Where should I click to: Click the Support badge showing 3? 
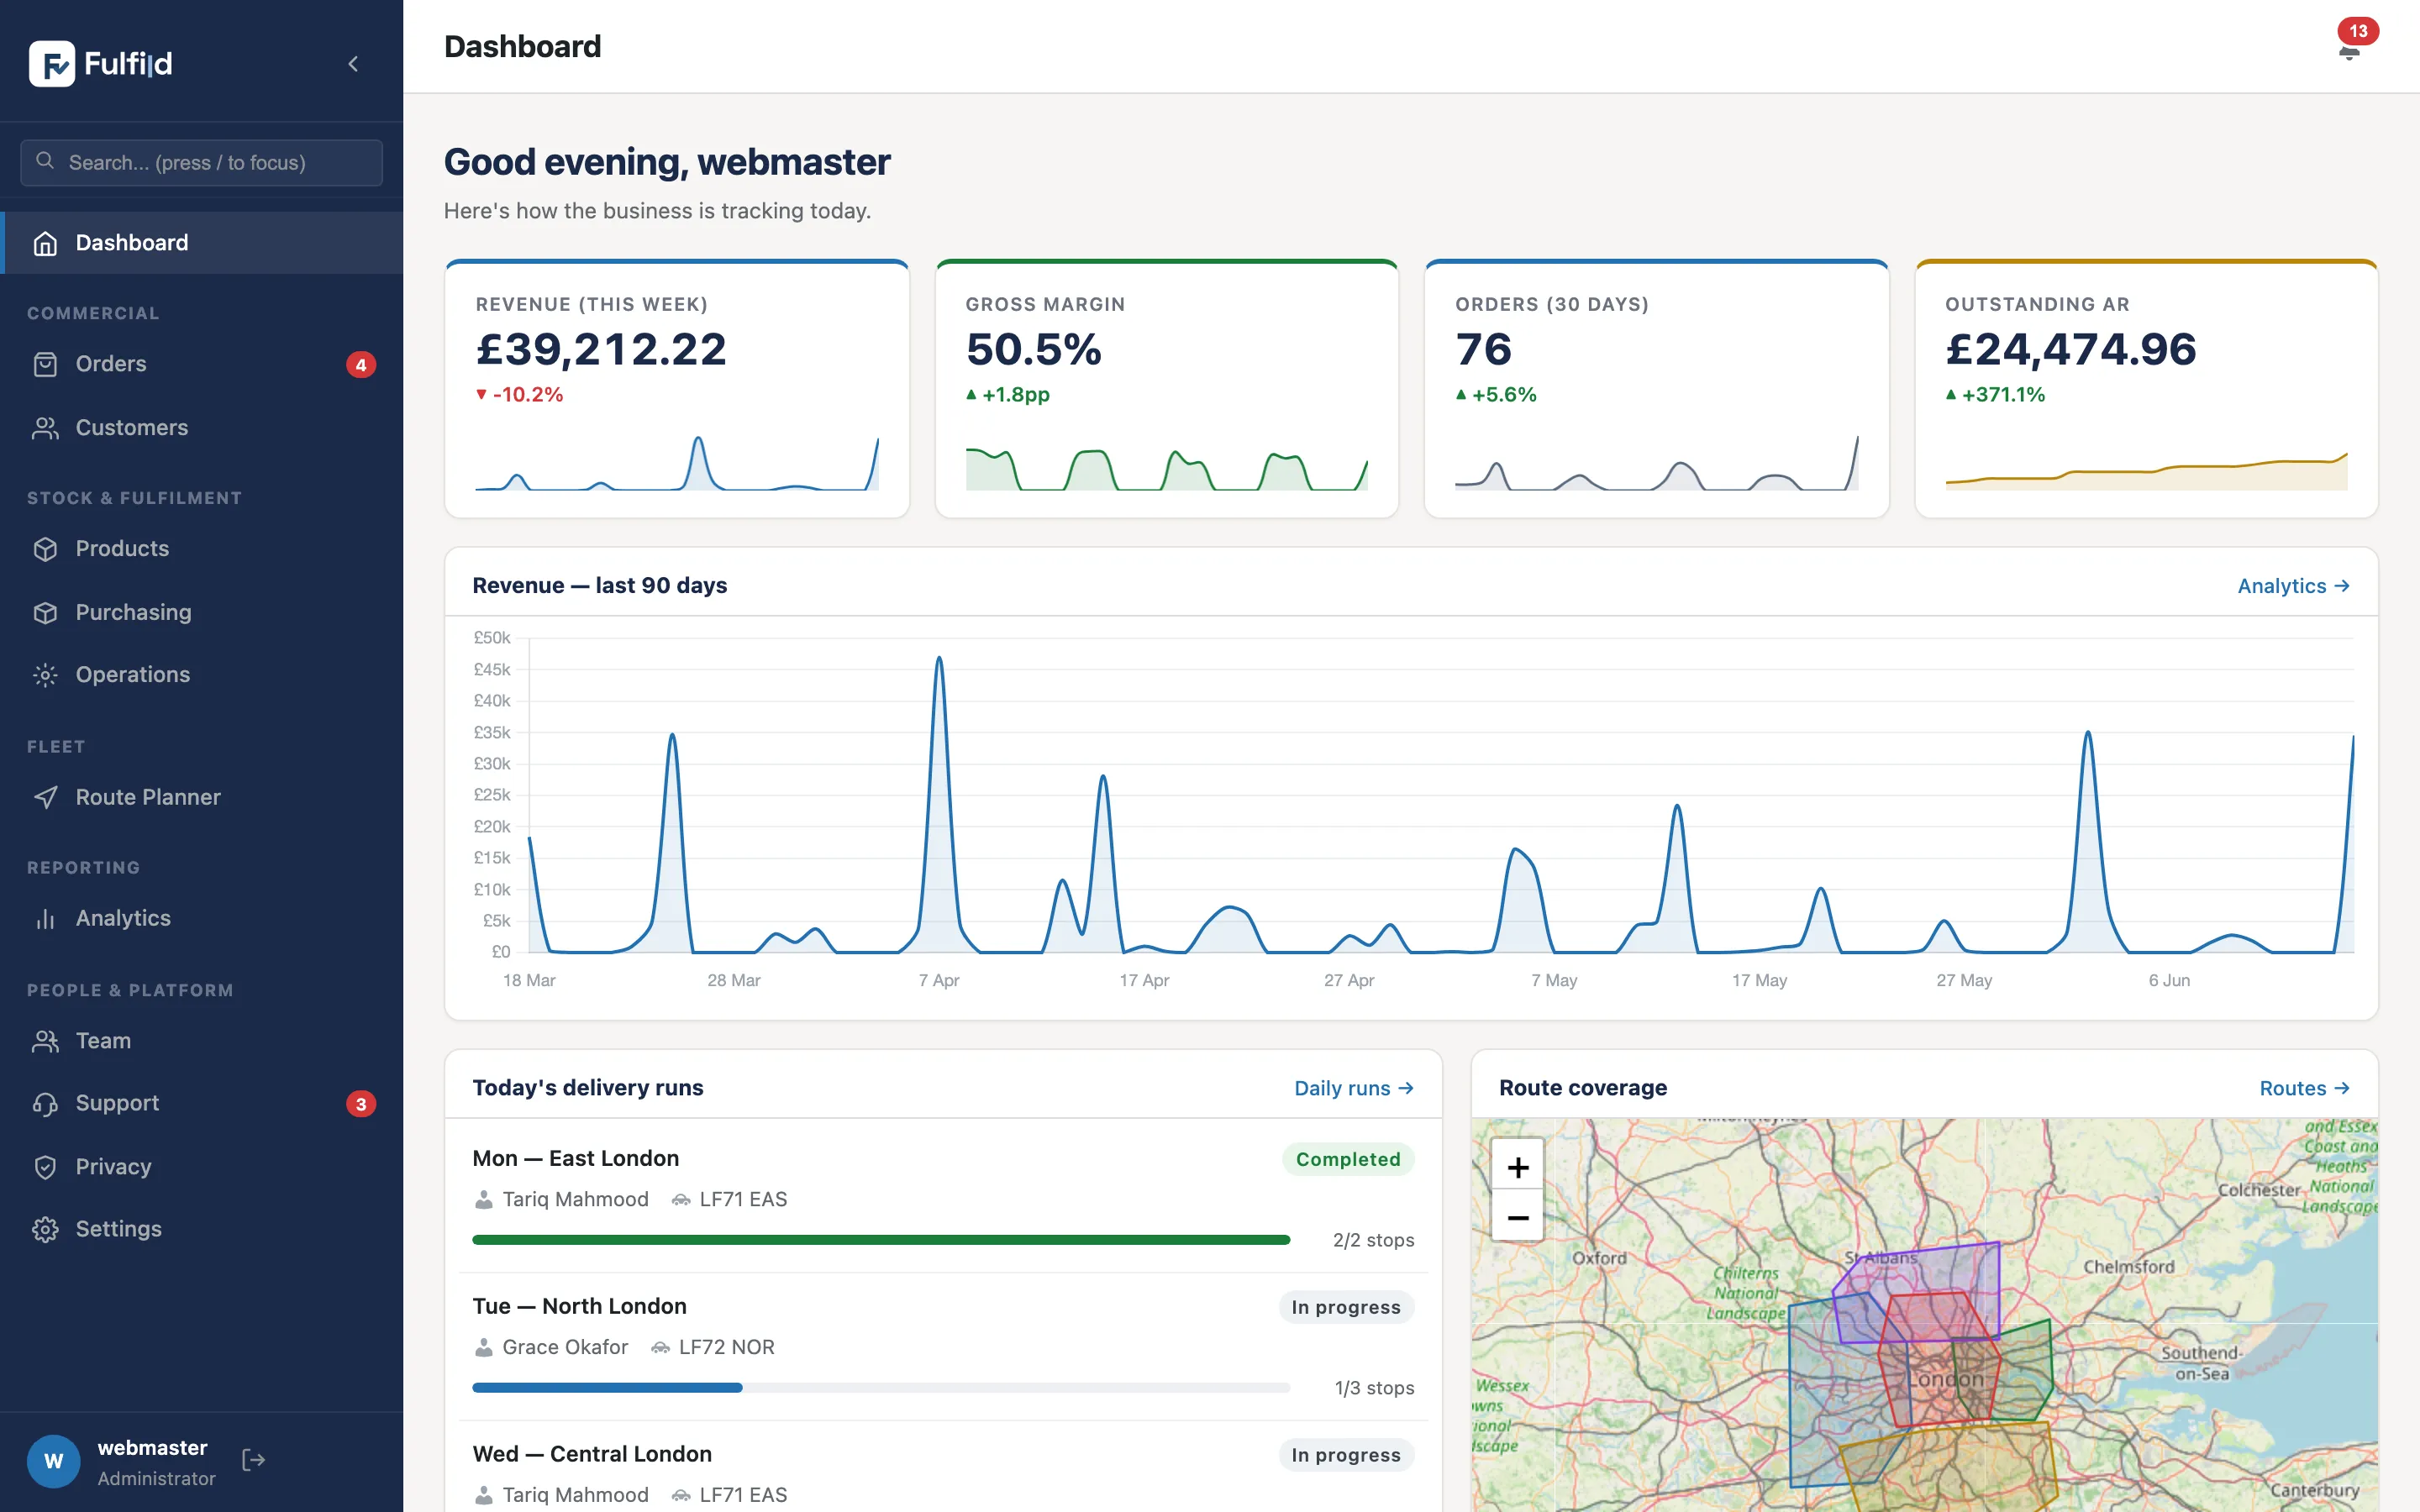361,1104
